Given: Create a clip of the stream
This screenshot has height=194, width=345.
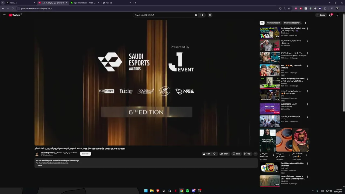Looking at the screenshot, I should tap(247, 154).
